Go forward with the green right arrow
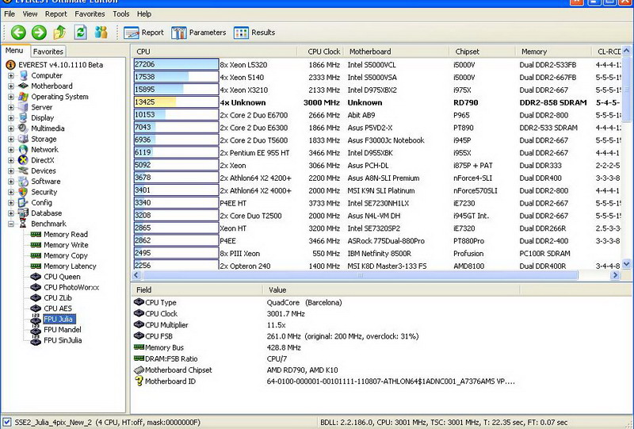 (x=39, y=33)
